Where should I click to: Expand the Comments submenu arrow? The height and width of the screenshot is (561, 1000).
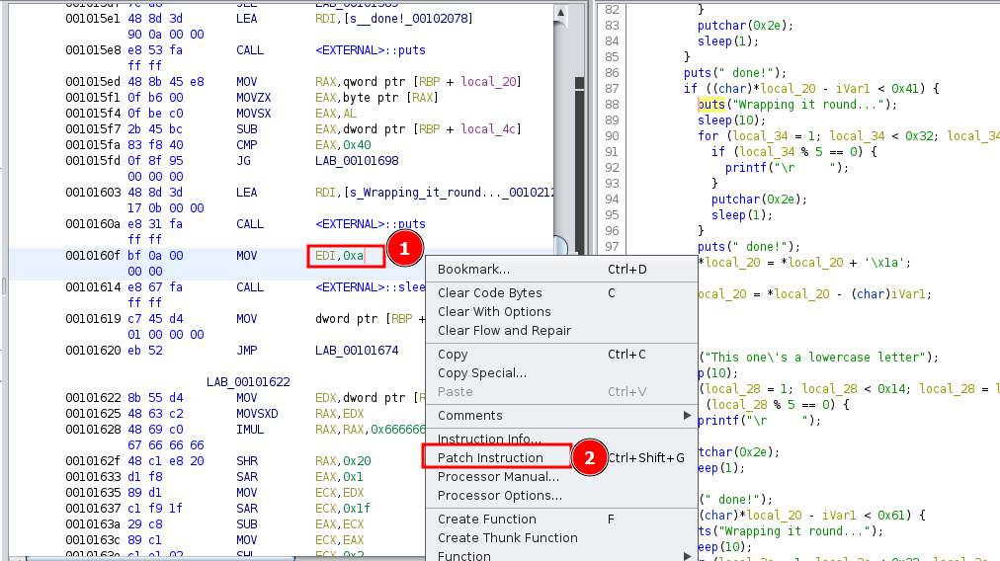(x=688, y=416)
